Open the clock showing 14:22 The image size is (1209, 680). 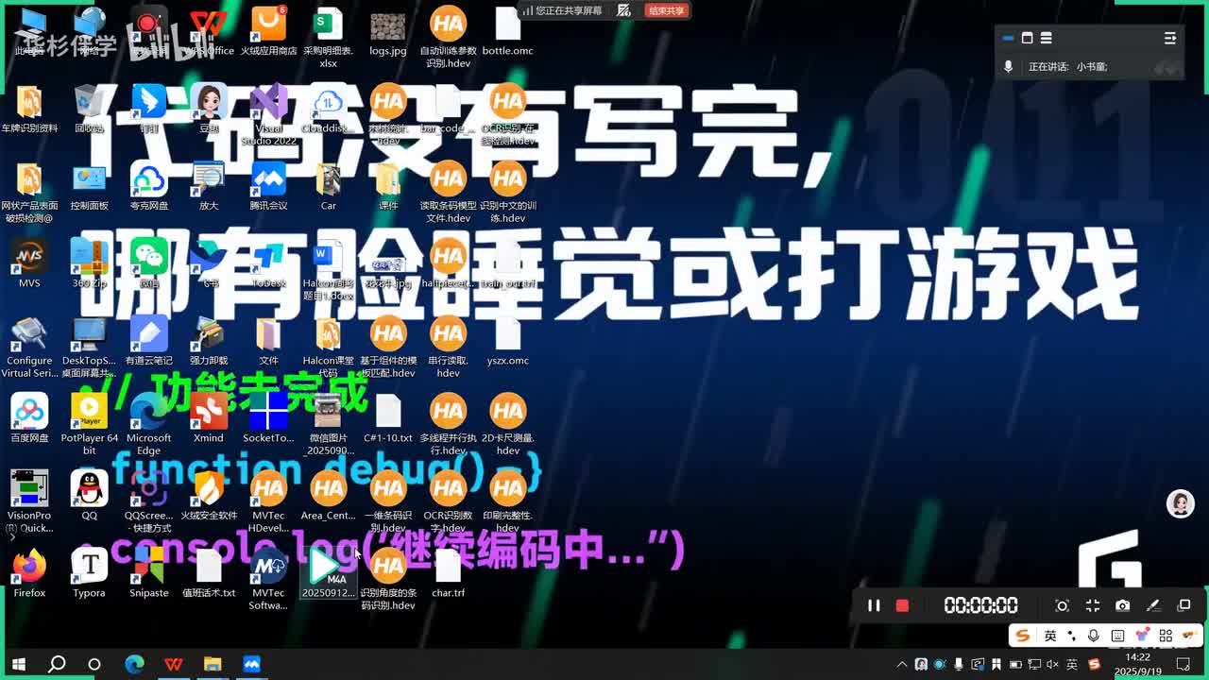click(1137, 664)
